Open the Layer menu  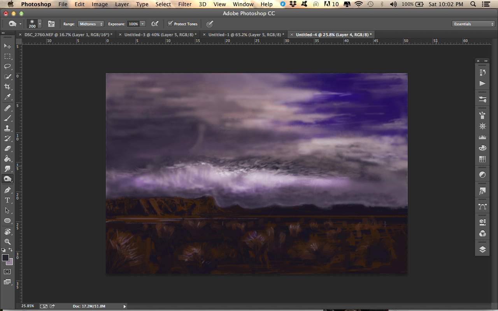(122, 4)
